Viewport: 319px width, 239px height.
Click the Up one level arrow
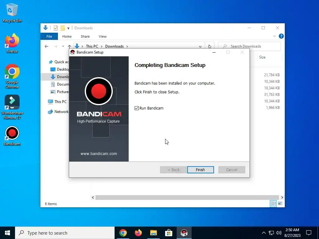(x=69, y=46)
